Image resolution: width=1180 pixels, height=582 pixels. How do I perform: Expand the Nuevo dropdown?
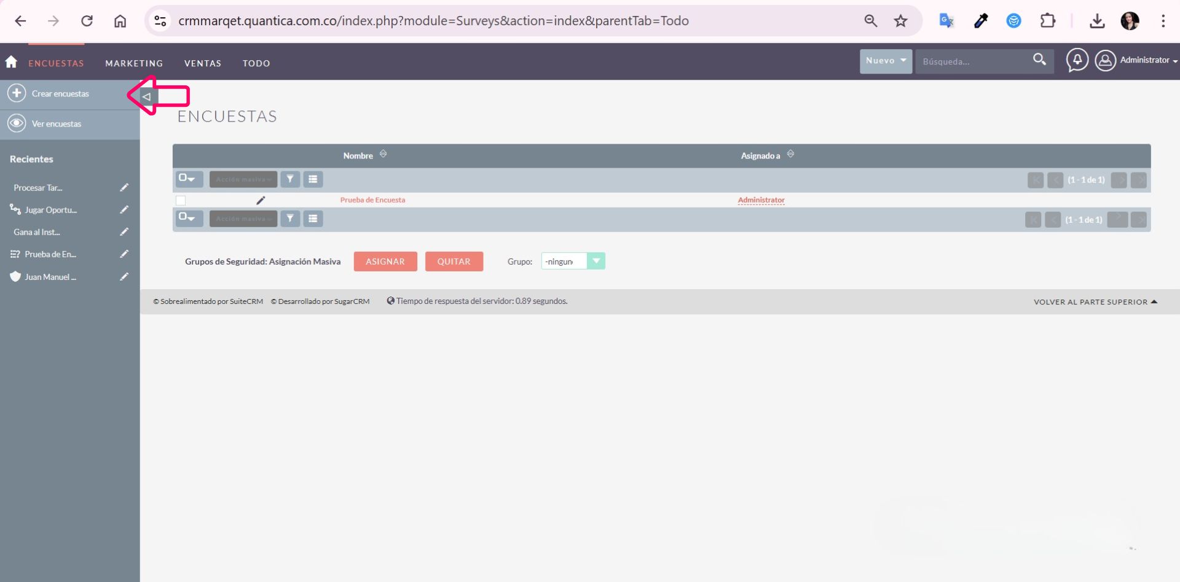pyautogui.click(x=886, y=61)
